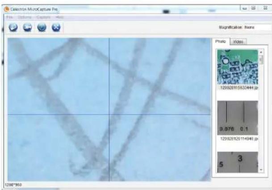Click the Magnification label
The image size is (272, 190).
click(230, 27)
